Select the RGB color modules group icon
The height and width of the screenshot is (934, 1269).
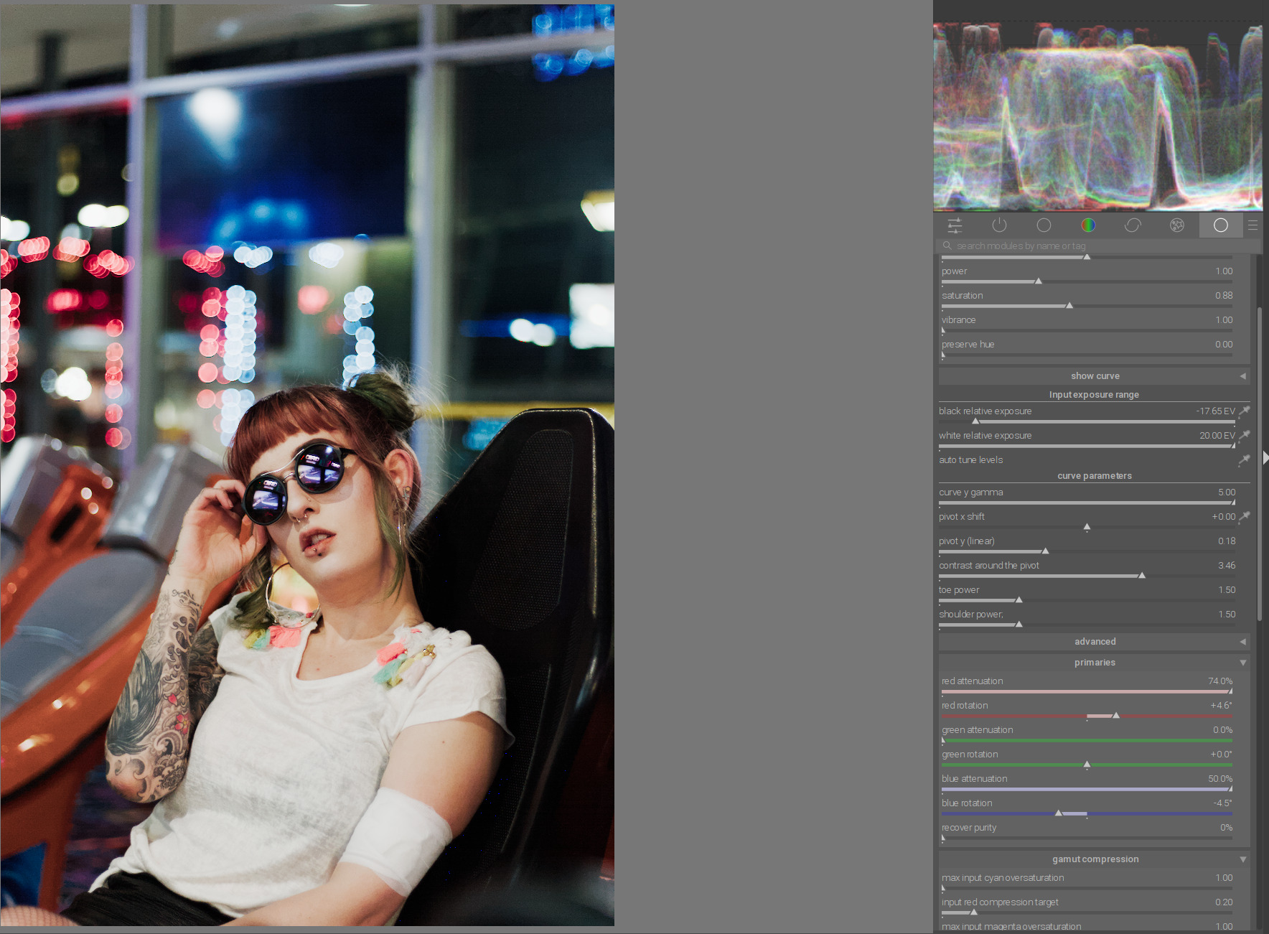pos(1088,225)
